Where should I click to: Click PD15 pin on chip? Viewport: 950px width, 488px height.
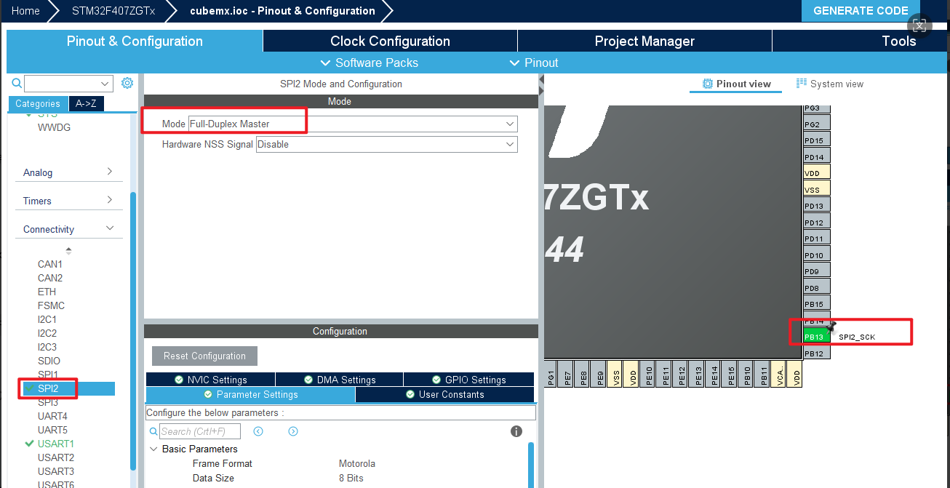coord(816,140)
